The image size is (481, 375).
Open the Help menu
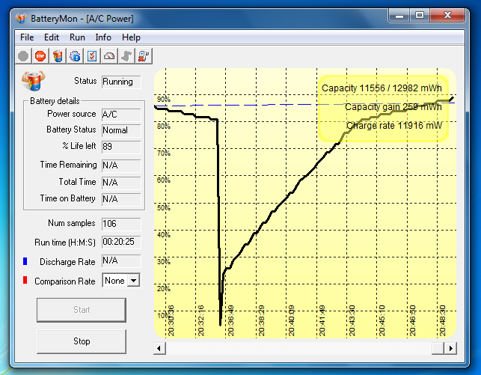click(x=131, y=37)
